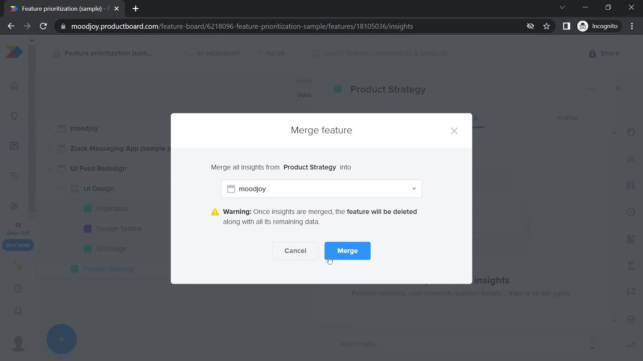Open the user profile avatar
This screenshot has height=361, width=643.
pyautogui.click(x=18, y=344)
